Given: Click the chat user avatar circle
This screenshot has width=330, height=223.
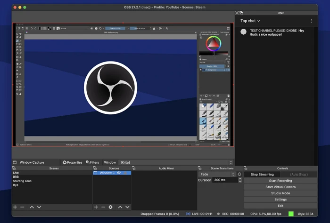Looking at the screenshot, I should [244, 32].
